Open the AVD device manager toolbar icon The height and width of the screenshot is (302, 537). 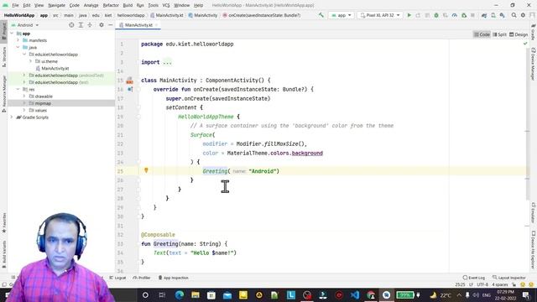pyautogui.click(x=493, y=15)
